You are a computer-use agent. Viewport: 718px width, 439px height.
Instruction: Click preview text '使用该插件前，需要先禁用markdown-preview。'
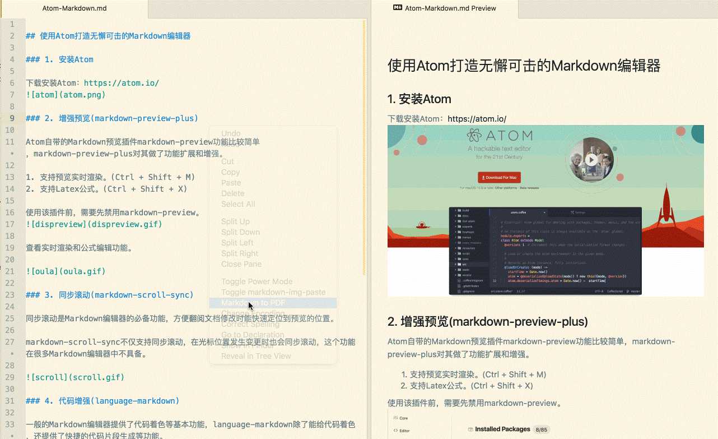click(474, 403)
